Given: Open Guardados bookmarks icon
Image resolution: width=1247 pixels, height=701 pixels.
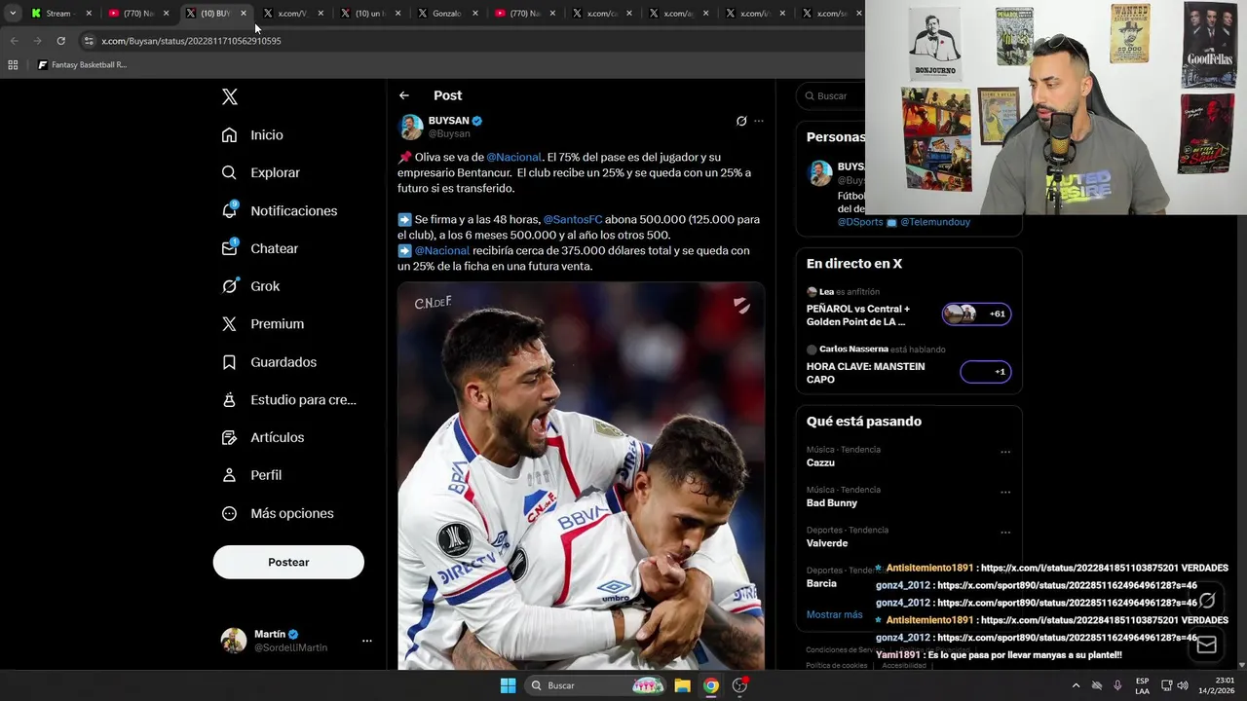Looking at the screenshot, I should [229, 362].
